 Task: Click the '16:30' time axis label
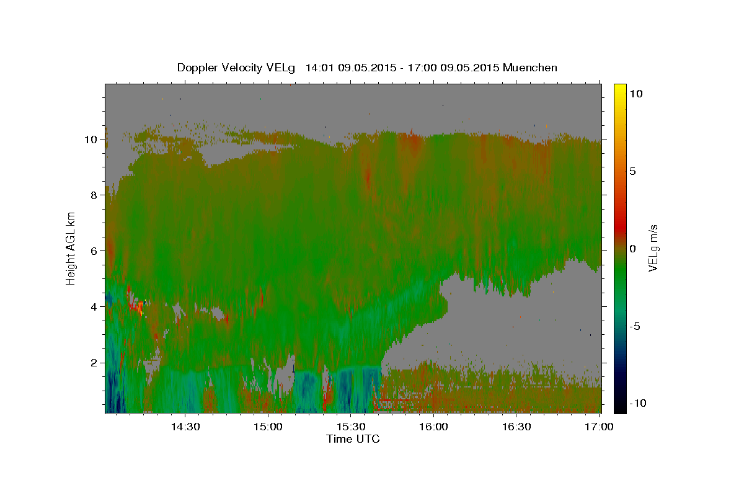coord(516,427)
